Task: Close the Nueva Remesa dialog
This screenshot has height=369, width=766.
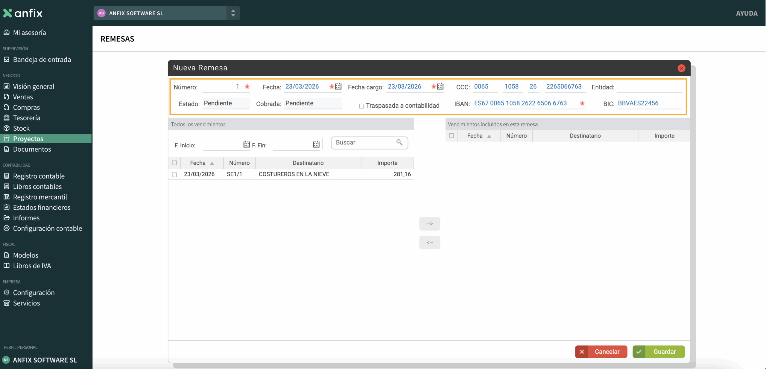Action: point(681,68)
